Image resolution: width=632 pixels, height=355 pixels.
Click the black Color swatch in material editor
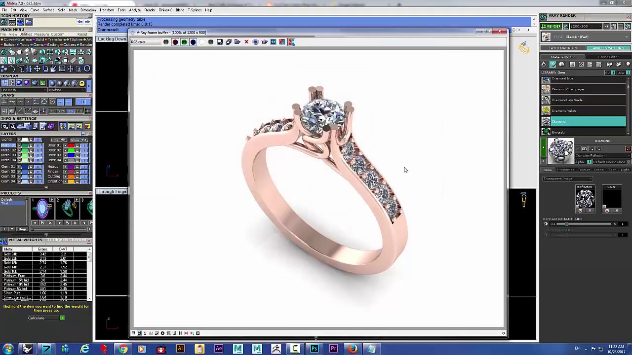click(x=611, y=199)
